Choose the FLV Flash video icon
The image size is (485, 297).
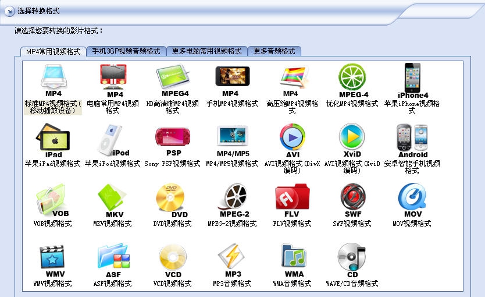293,200
